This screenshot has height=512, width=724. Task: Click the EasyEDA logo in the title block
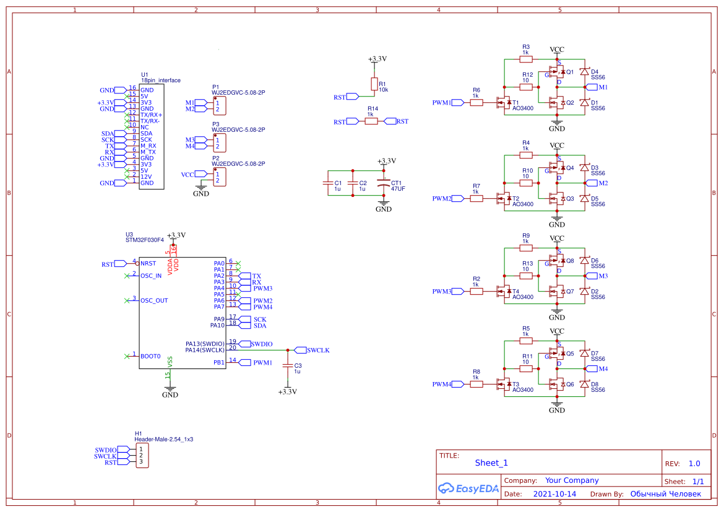468,488
